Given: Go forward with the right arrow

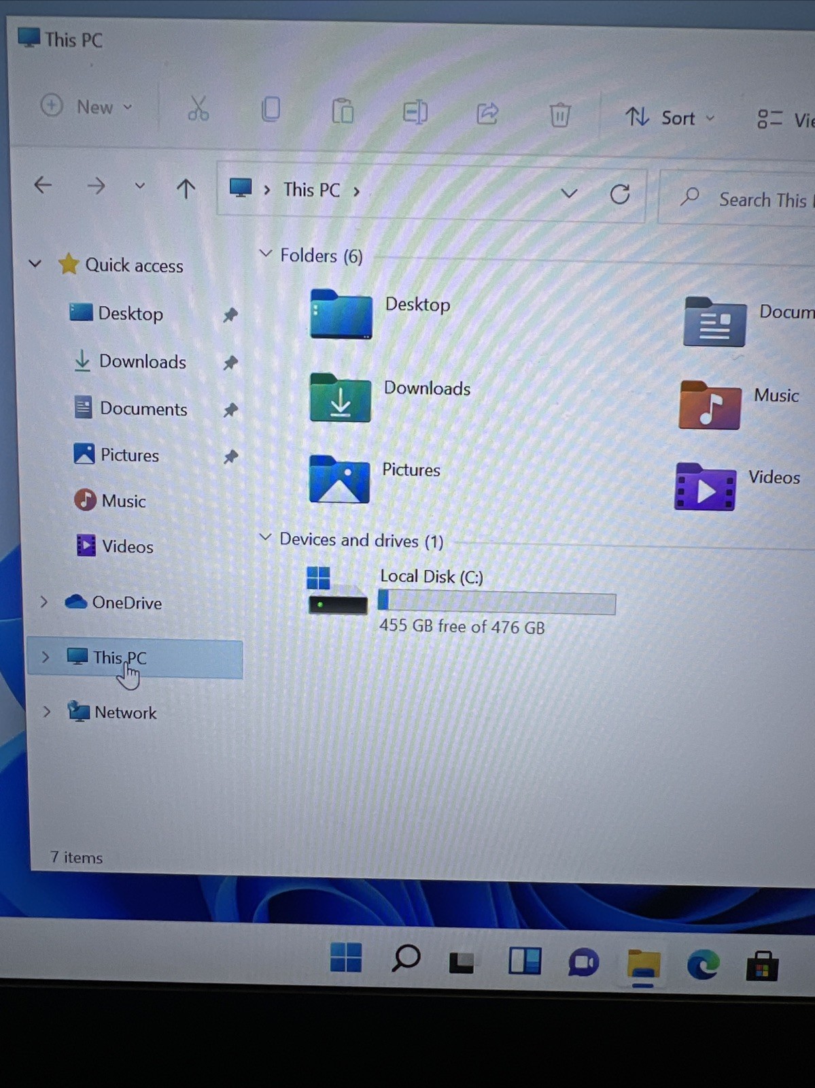Looking at the screenshot, I should (96, 186).
